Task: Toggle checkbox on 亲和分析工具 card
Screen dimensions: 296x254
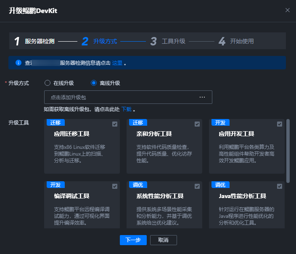Action: [197, 124]
